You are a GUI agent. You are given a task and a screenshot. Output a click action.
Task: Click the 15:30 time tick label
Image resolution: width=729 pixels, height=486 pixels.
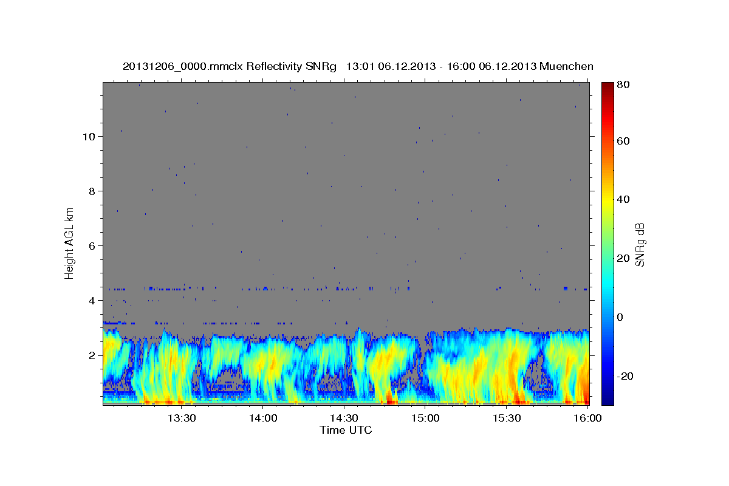(x=507, y=418)
